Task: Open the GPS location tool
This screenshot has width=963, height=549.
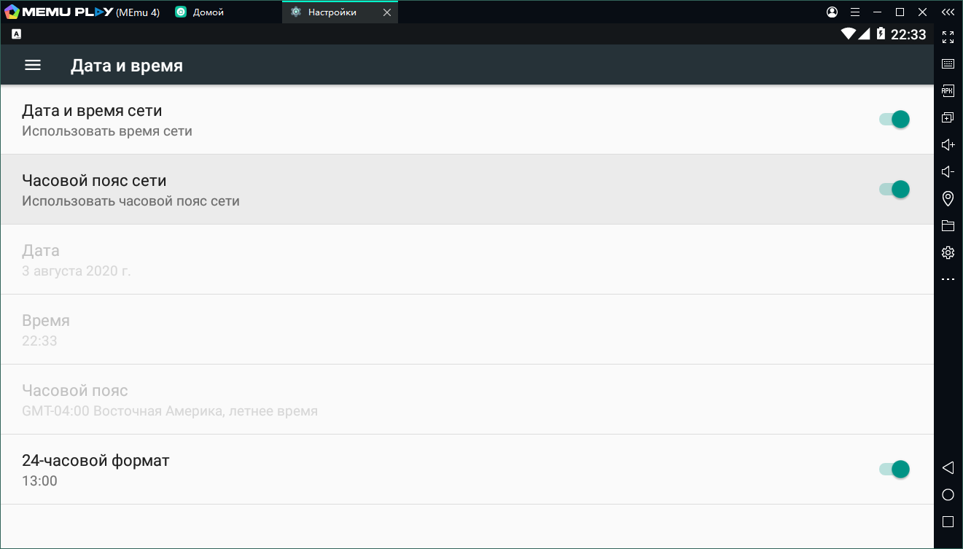Action: 948,198
